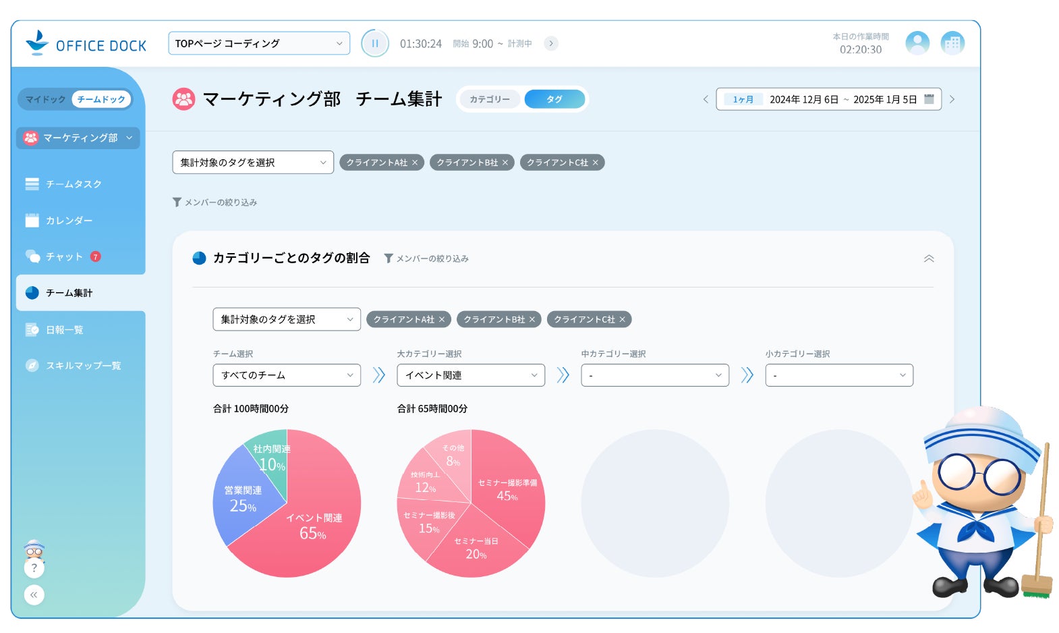Click the 日報一覧 report icon
This screenshot has width=1059, height=633.
pos(32,329)
